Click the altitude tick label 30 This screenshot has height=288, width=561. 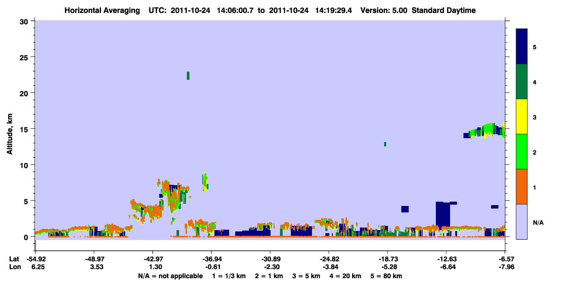coord(24,21)
